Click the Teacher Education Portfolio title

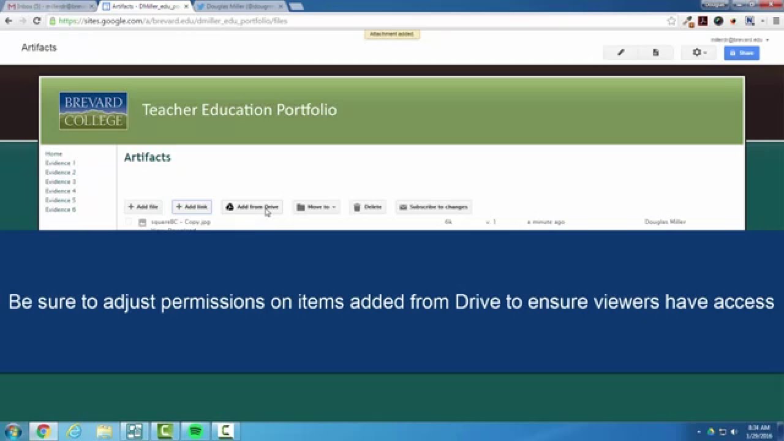pyautogui.click(x=239, y=110)
